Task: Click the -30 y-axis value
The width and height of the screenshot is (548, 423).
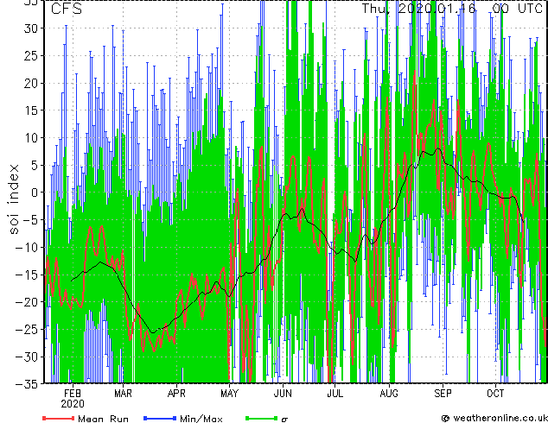Action: [27, 357]
